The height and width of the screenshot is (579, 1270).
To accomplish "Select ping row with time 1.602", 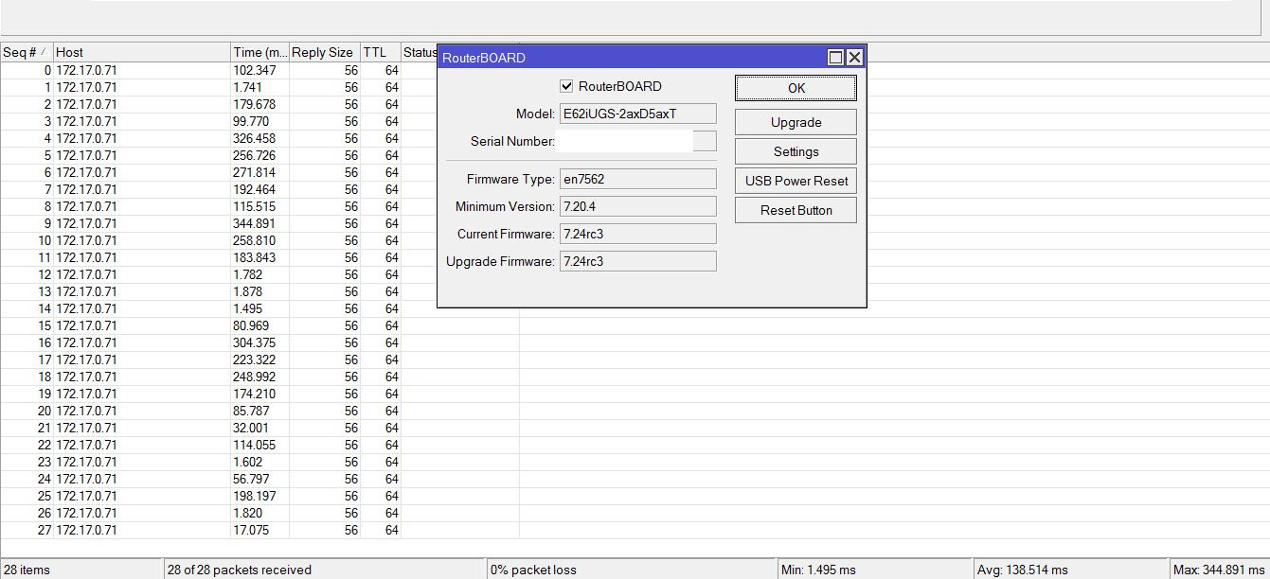I will pyautogui.click(x=259, y=462).
